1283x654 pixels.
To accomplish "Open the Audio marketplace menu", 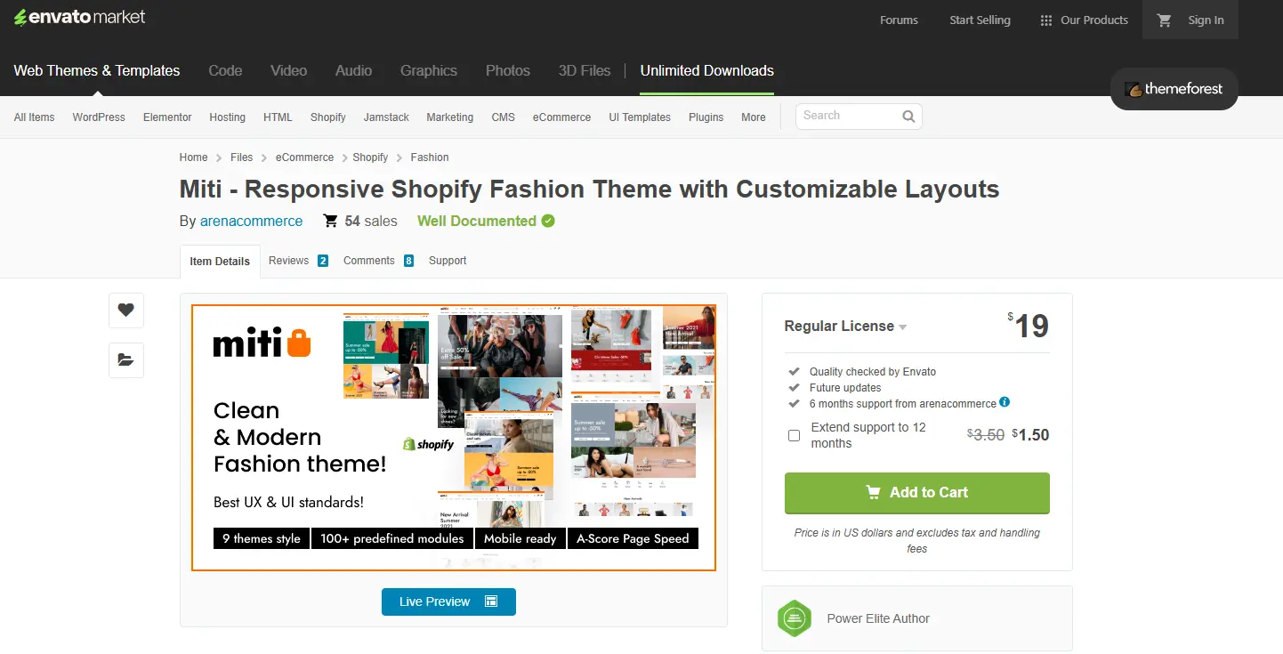I will click(x=353, y=70).
